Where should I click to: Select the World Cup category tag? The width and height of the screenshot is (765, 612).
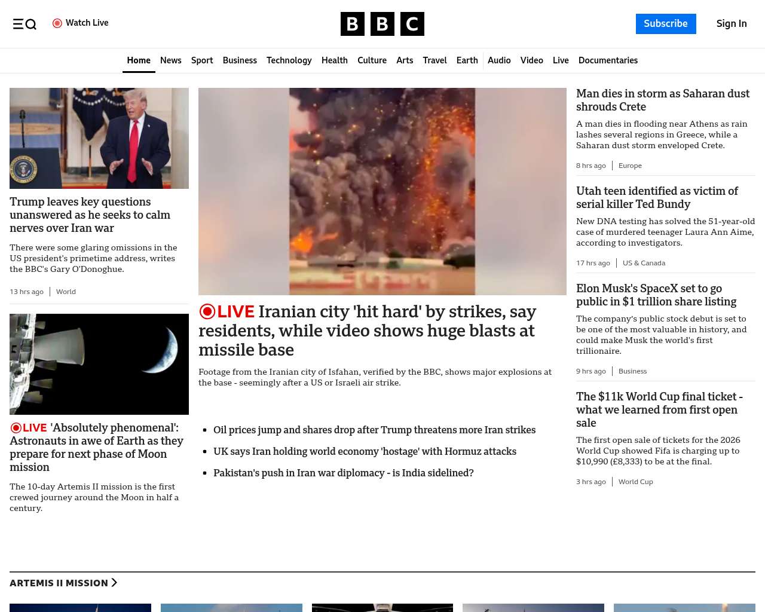click(x=635, y=482)
